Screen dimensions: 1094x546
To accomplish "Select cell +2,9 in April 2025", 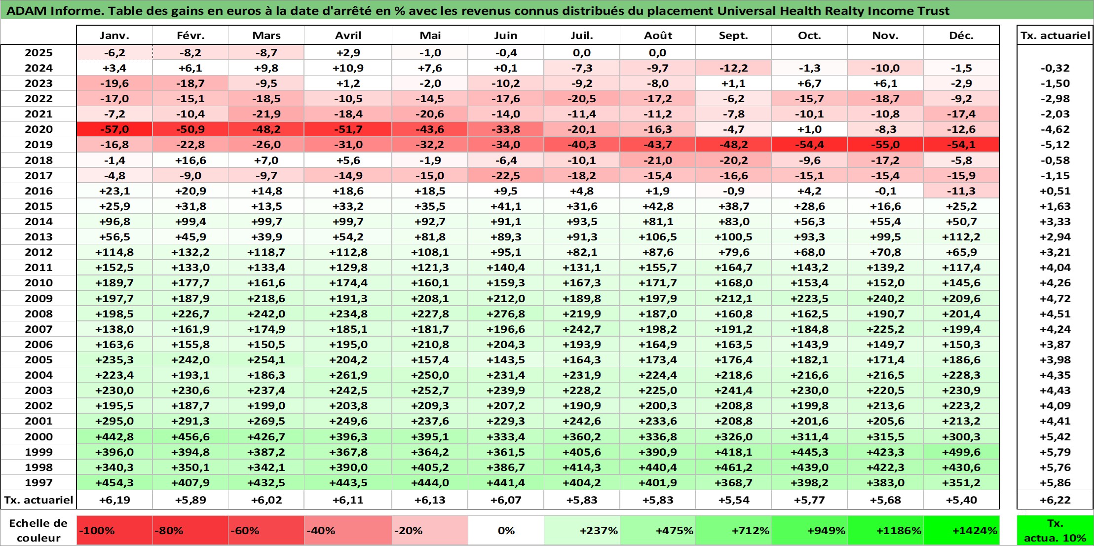I will 348,53.
